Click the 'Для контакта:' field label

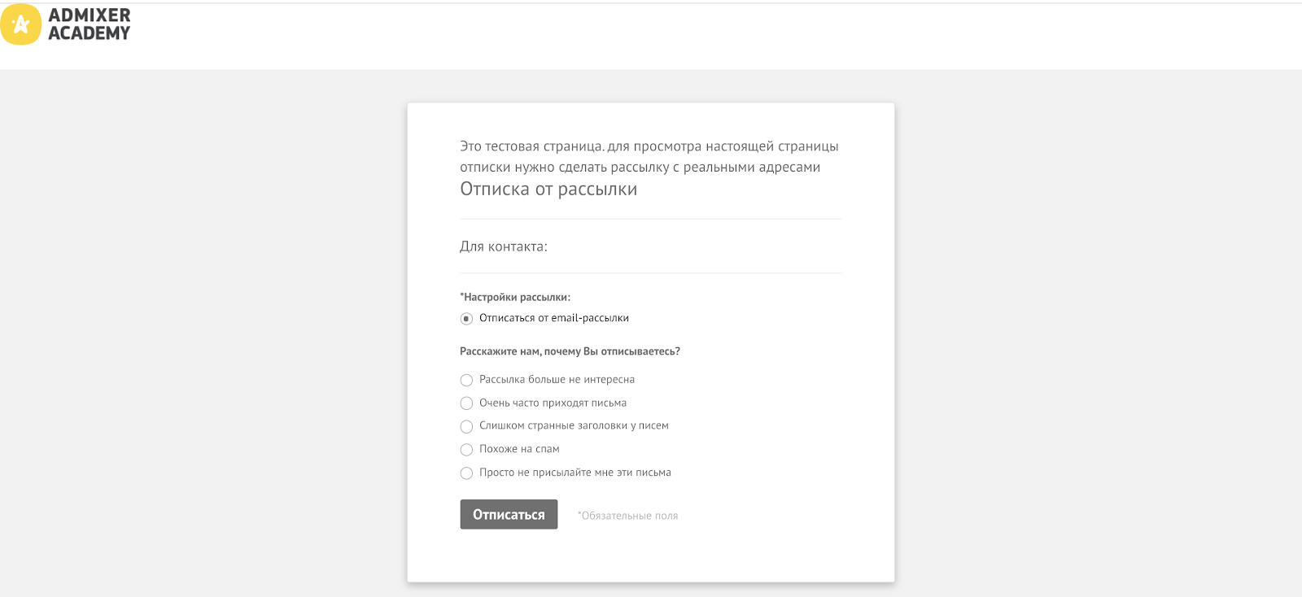[x=504, y=246]
